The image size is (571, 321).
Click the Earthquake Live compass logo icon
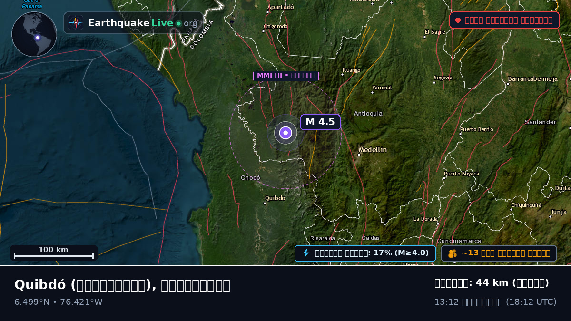coord(75,23)
